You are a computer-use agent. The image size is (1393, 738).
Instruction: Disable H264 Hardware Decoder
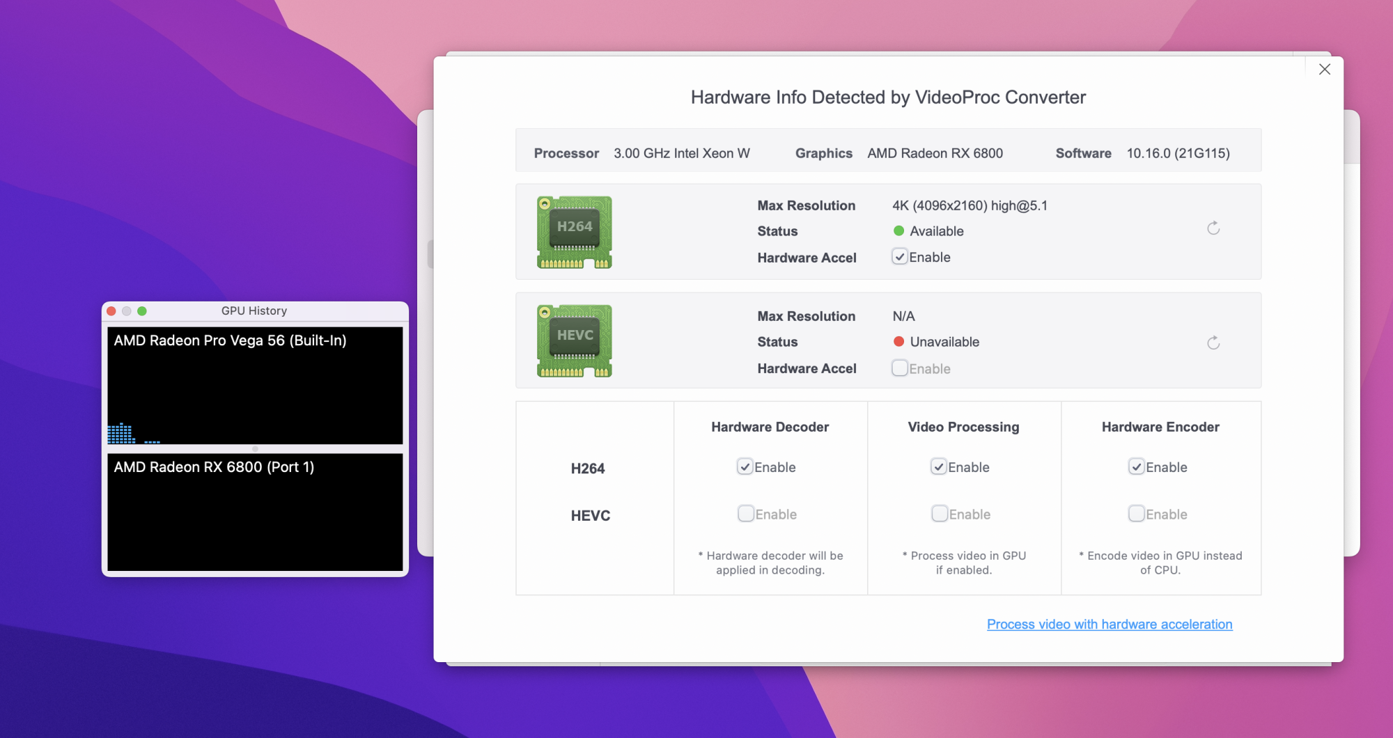(745, 466)
